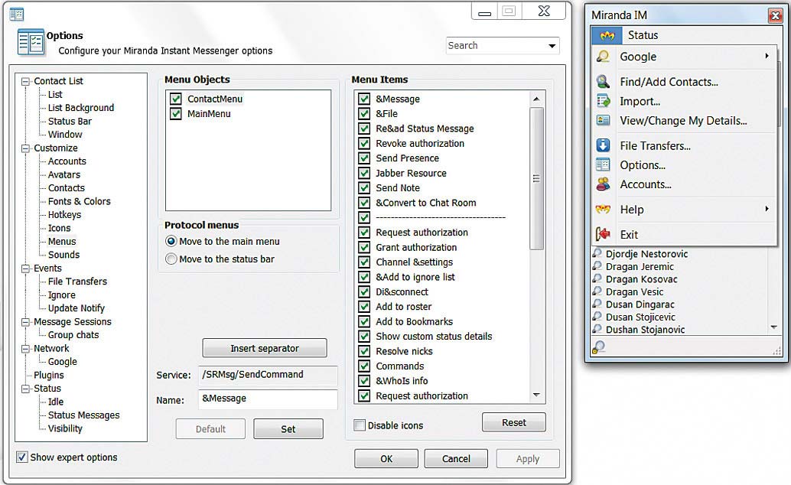Select Plugins in the options tree
This screenshot has width=791, height=485.
click(48, 376)
